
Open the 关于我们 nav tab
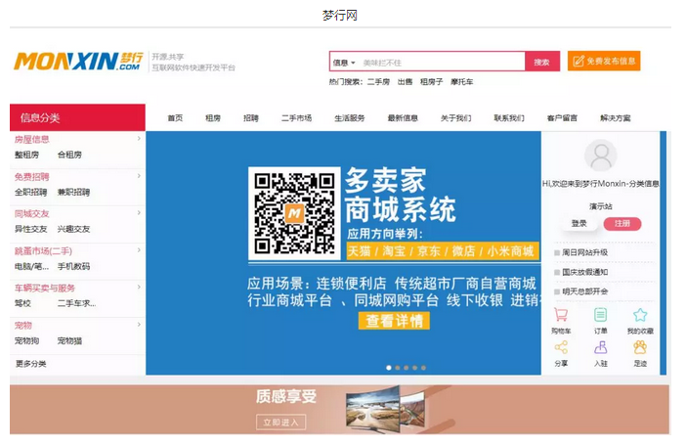456,118
